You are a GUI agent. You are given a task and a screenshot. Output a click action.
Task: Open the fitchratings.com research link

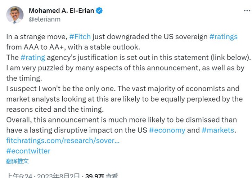coord(63,141)
